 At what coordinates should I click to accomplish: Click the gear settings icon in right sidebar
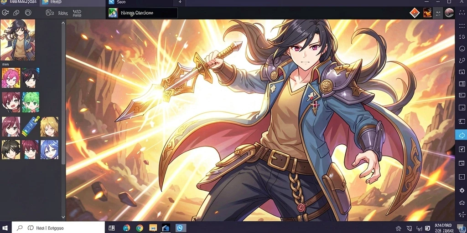pyautogui.click(x=462, y=190)
